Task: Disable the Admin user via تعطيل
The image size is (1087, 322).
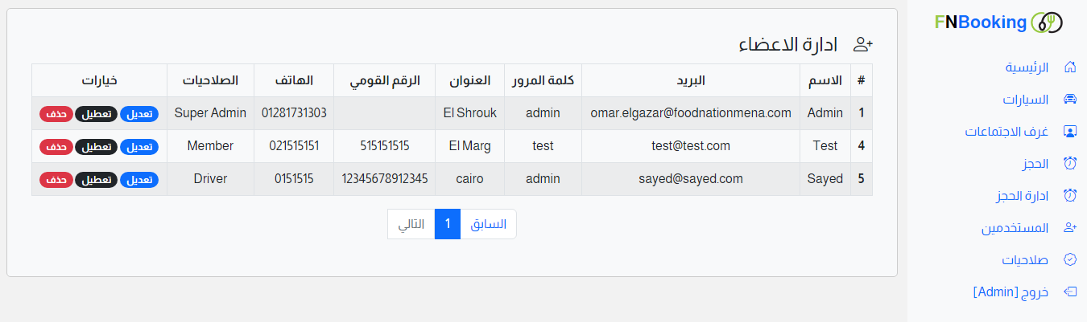Action: [96, 114]
